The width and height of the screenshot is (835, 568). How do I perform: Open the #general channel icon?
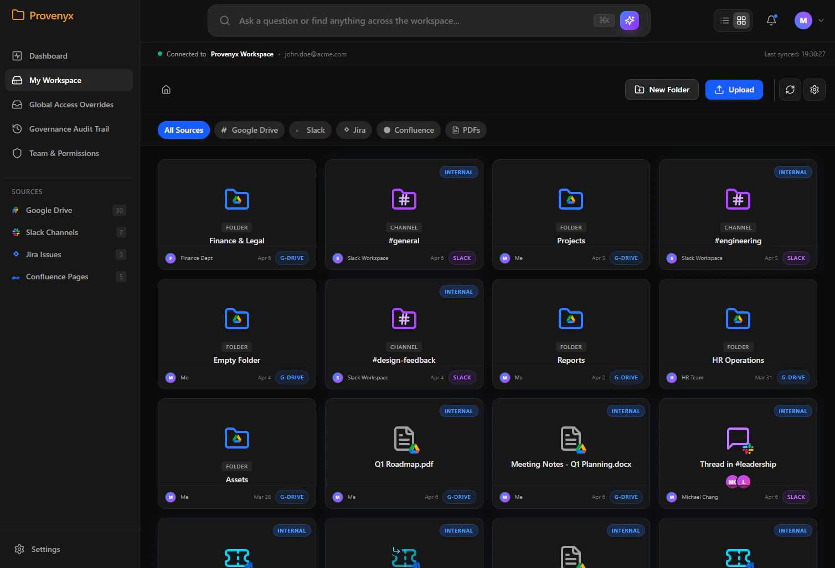point(404,199)
